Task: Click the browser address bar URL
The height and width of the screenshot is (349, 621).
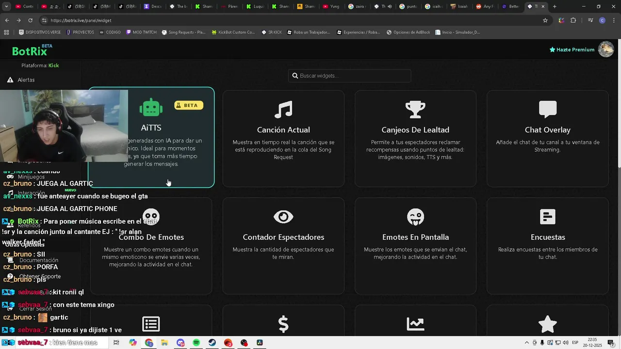Action: pyautogui.click(x=81, y=20)
